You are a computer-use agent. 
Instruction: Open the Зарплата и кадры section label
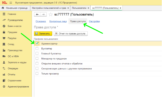(x=17, y=62)
